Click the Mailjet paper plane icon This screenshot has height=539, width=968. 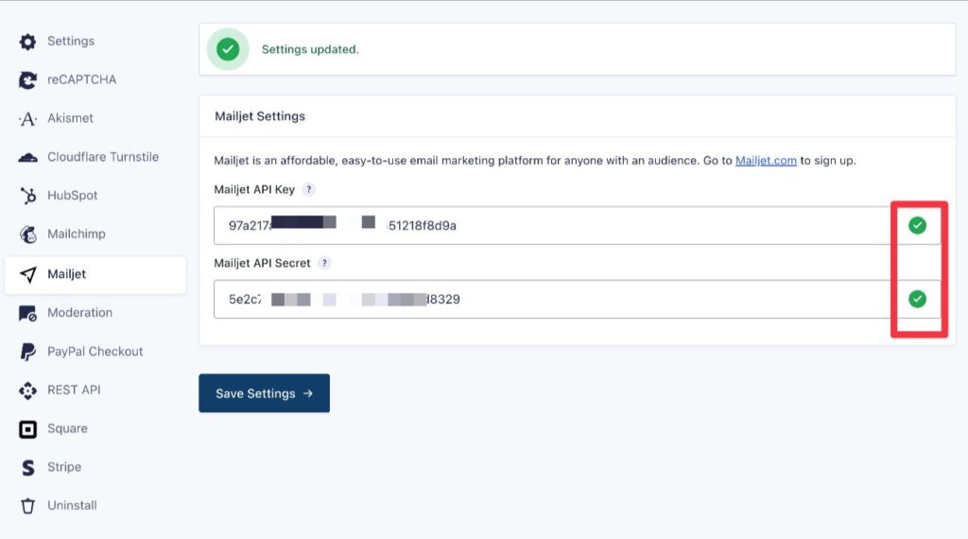coord(27,274)
